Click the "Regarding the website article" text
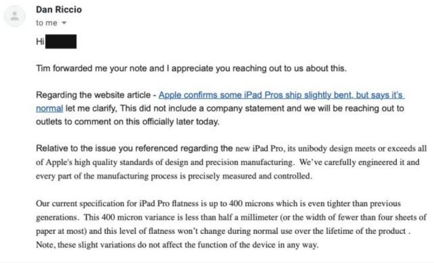This screenshot has height=263, width=434. point(94,95)
